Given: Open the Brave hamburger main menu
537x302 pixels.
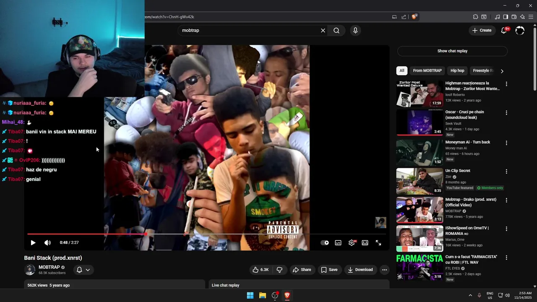Looking at the screenshot, I should point(531,17).
